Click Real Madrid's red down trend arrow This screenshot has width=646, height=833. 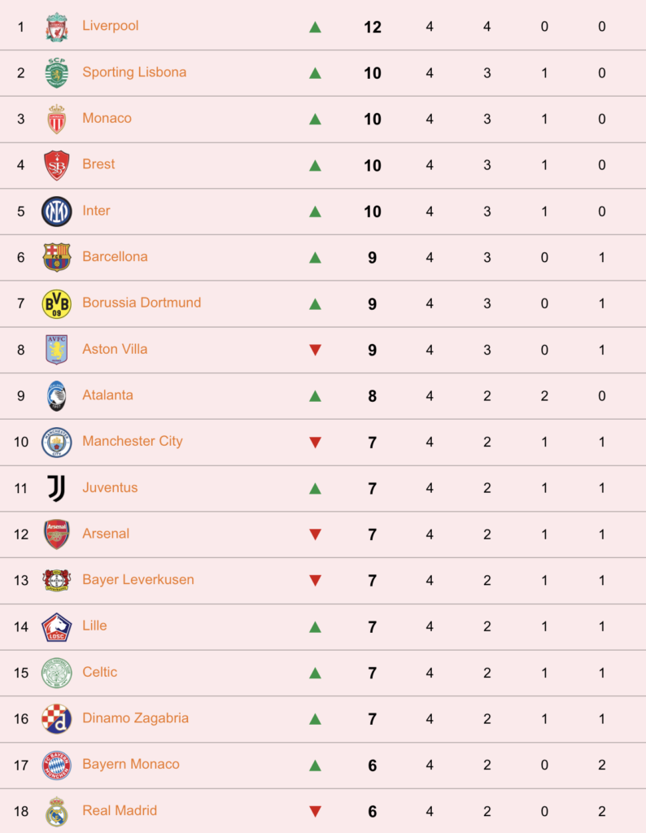pyautogui.click(x=315, y=811)
